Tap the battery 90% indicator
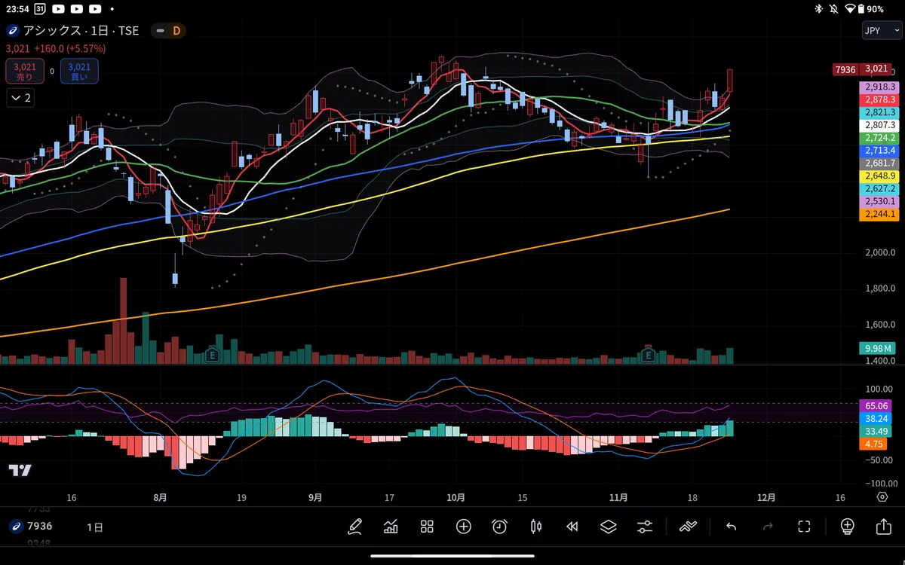 point(872,9)
